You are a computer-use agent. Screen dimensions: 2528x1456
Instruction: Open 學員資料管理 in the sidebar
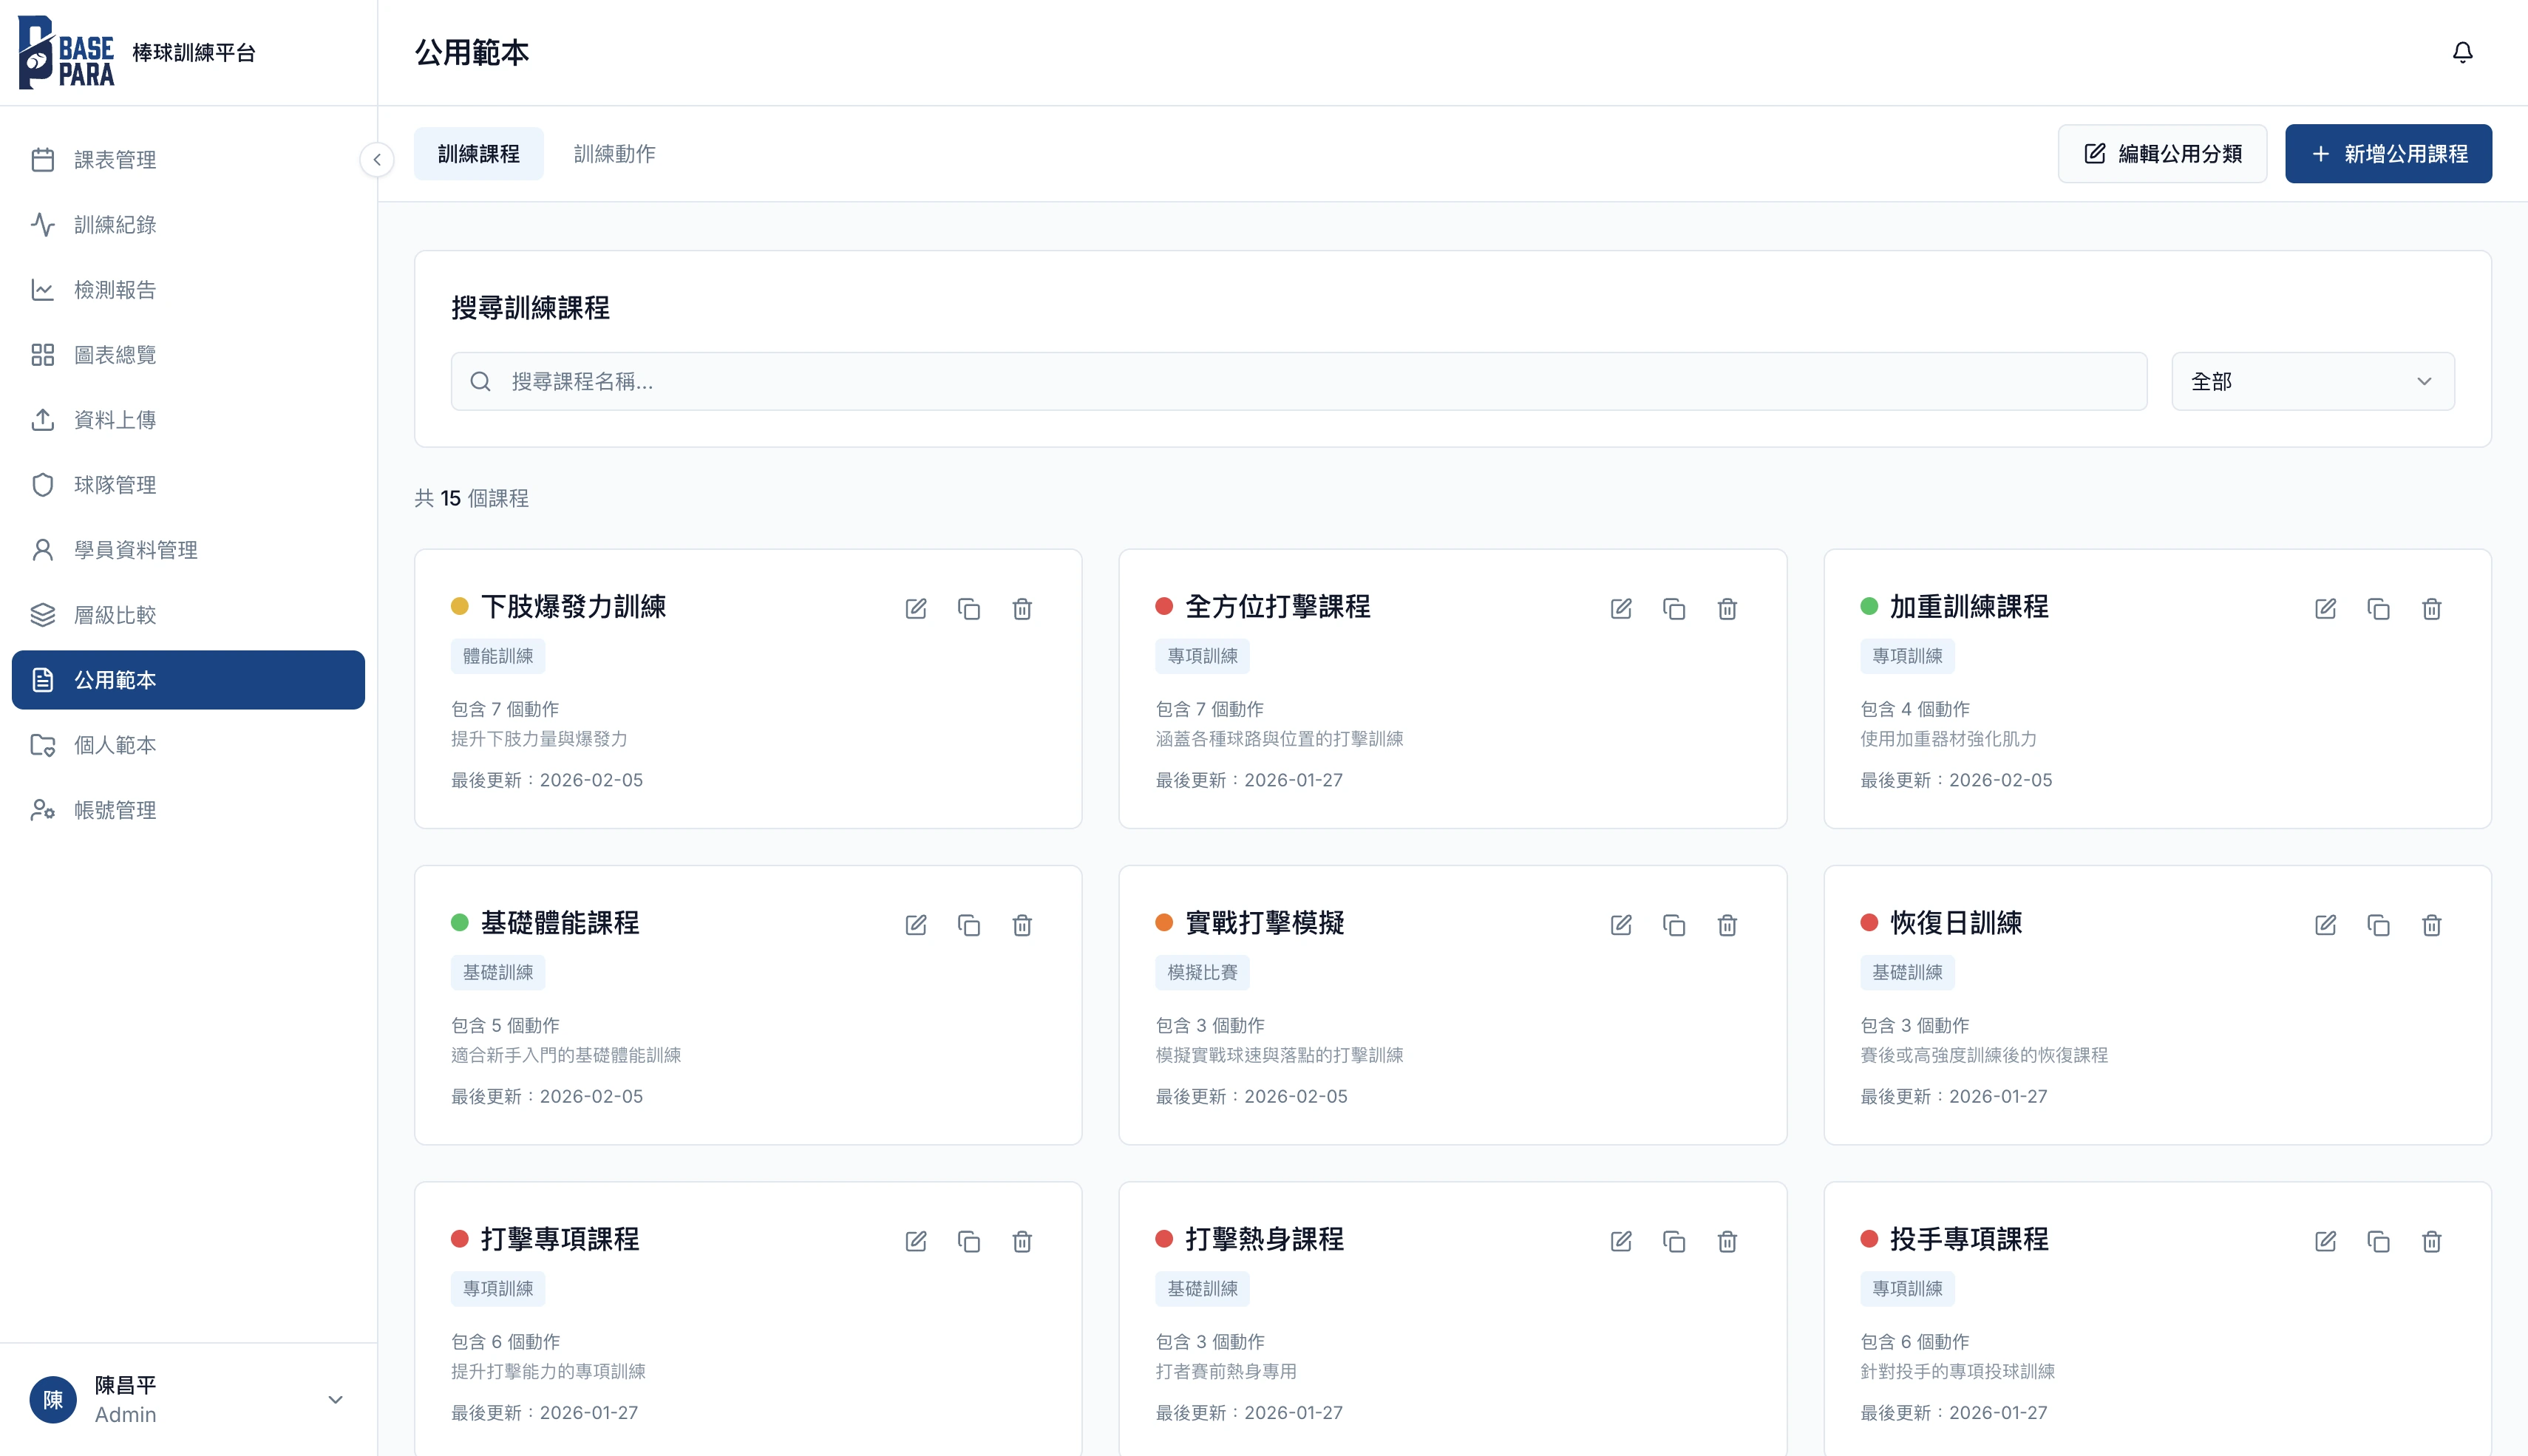click(x=188, y=550)
